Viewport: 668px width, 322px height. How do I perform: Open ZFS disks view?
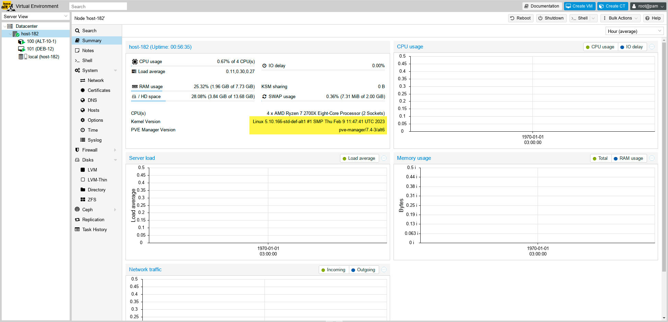(92, 200)
